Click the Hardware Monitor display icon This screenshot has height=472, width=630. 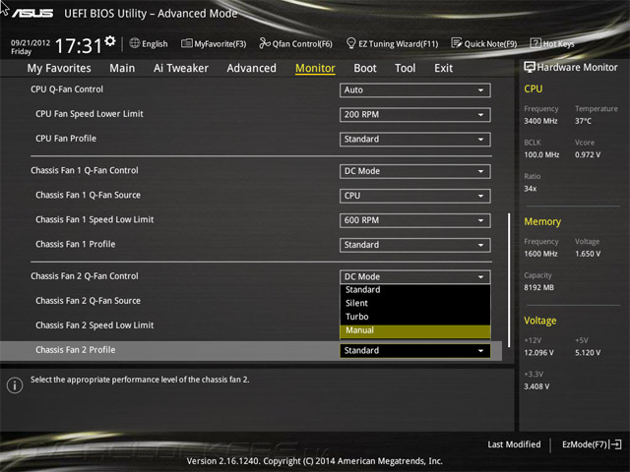[530, 67]
